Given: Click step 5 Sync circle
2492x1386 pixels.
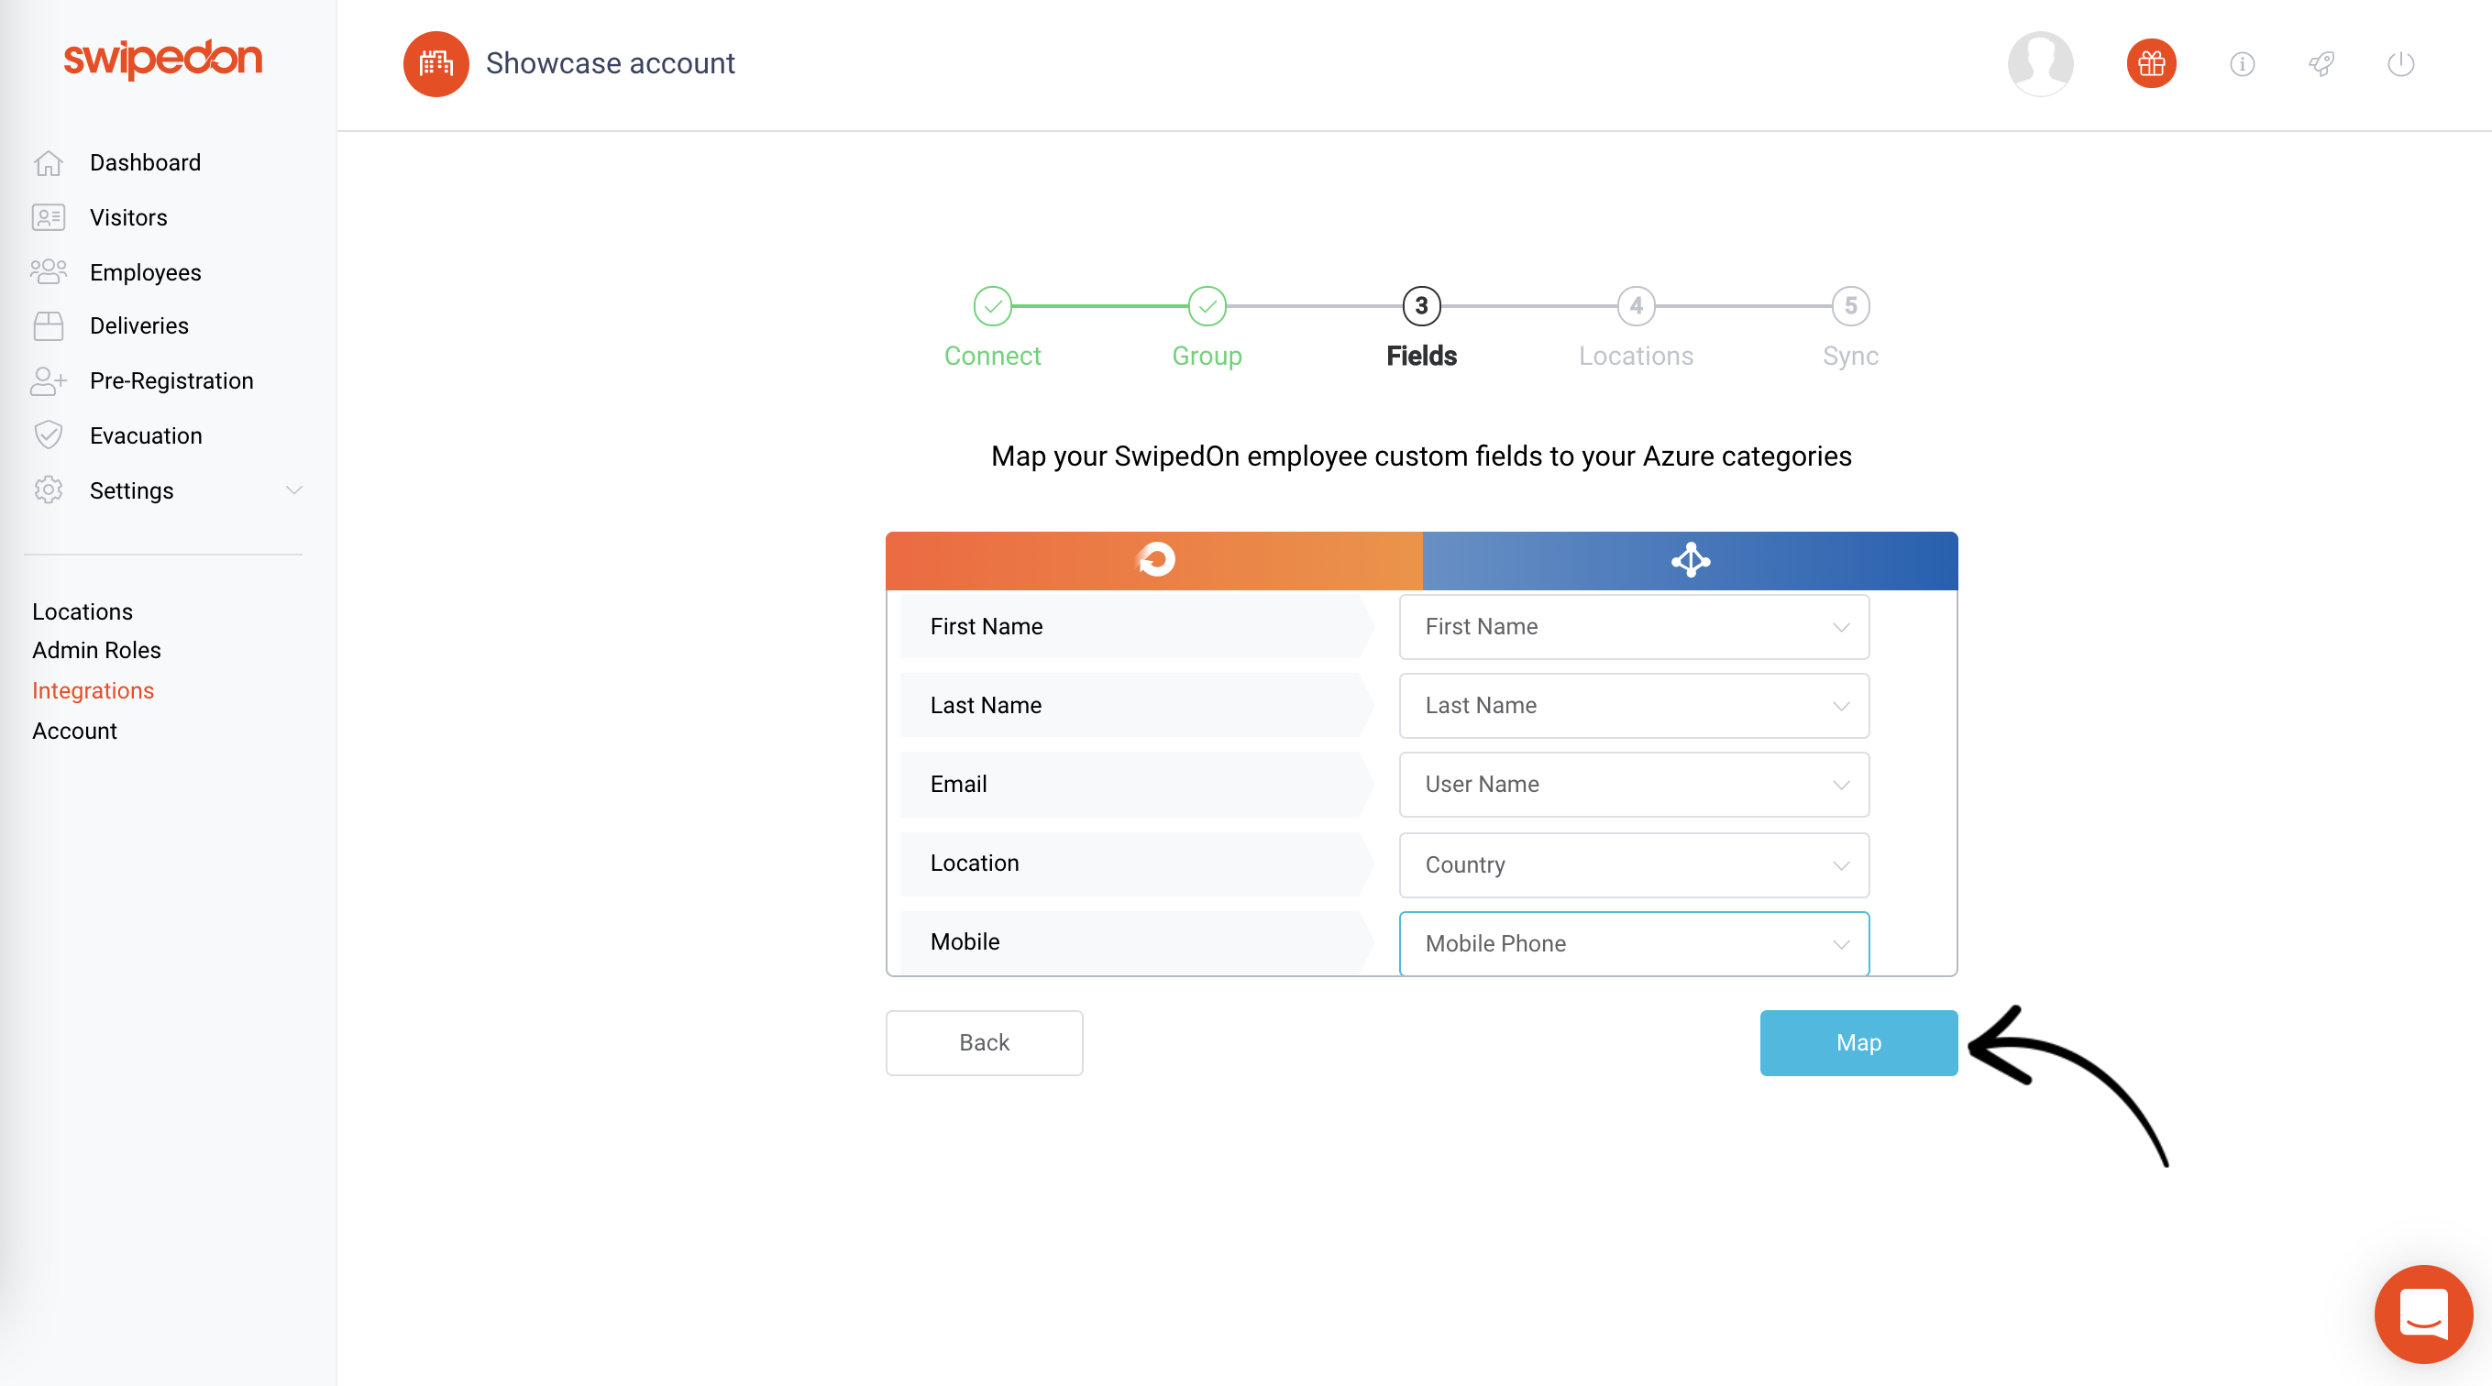Looking at the screenshot, I should (1850, 306).
